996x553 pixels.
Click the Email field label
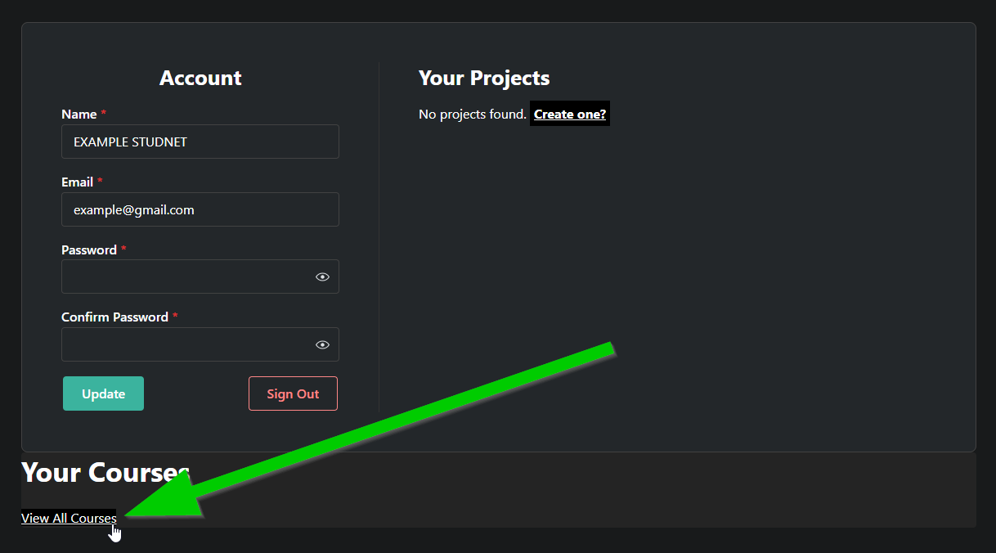[78, 182]
